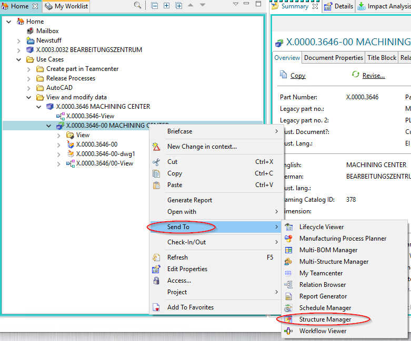Click the Lifecycle Viewer icon
411x341 pixels.
point(288,227)
